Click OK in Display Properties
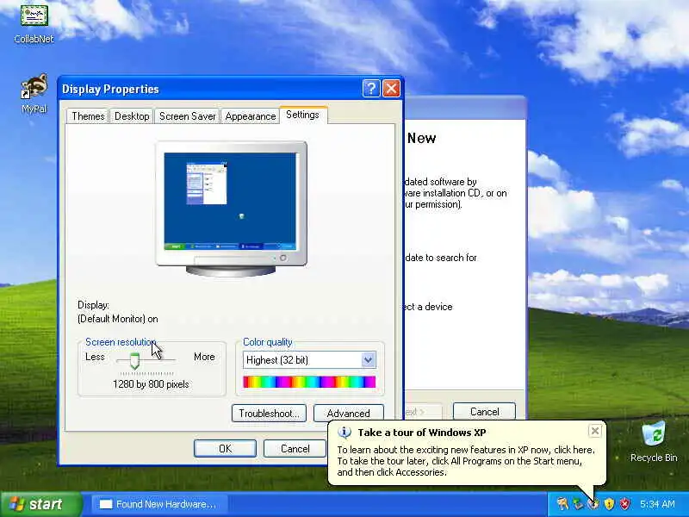Image resolution: width=689 pixels, height=517 pixels. pos(225,448)
